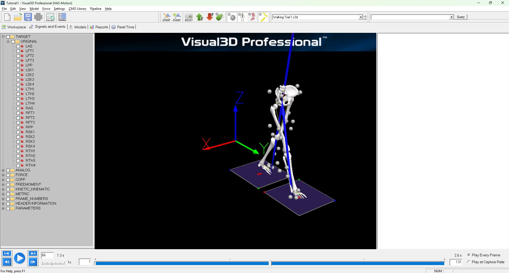
Task: Click the delete EVENT icon with red X
Action: pyautogui.click(x=167, y=17)
